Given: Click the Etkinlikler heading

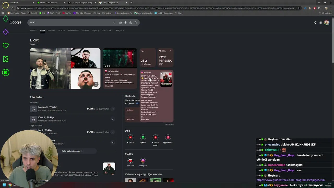Looking at the screenshot, I should 36,97.
